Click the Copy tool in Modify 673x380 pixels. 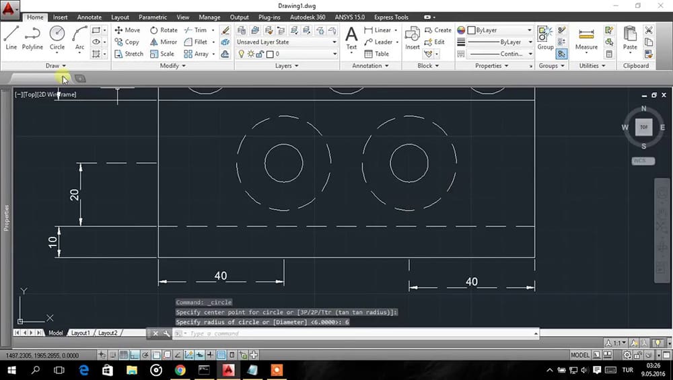pyautogui.click(x=127, y=42)
